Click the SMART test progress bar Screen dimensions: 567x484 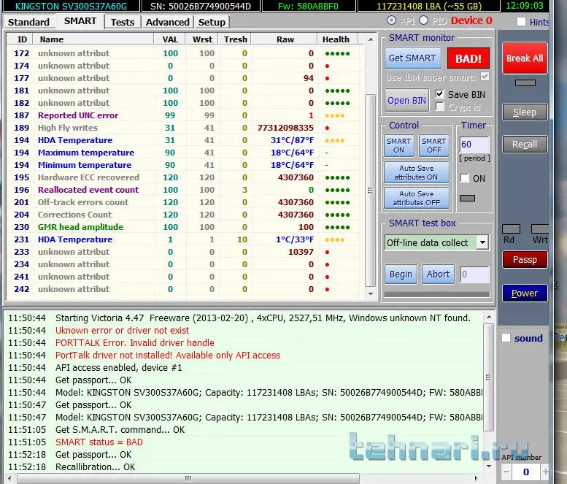(x=437, y=294)
